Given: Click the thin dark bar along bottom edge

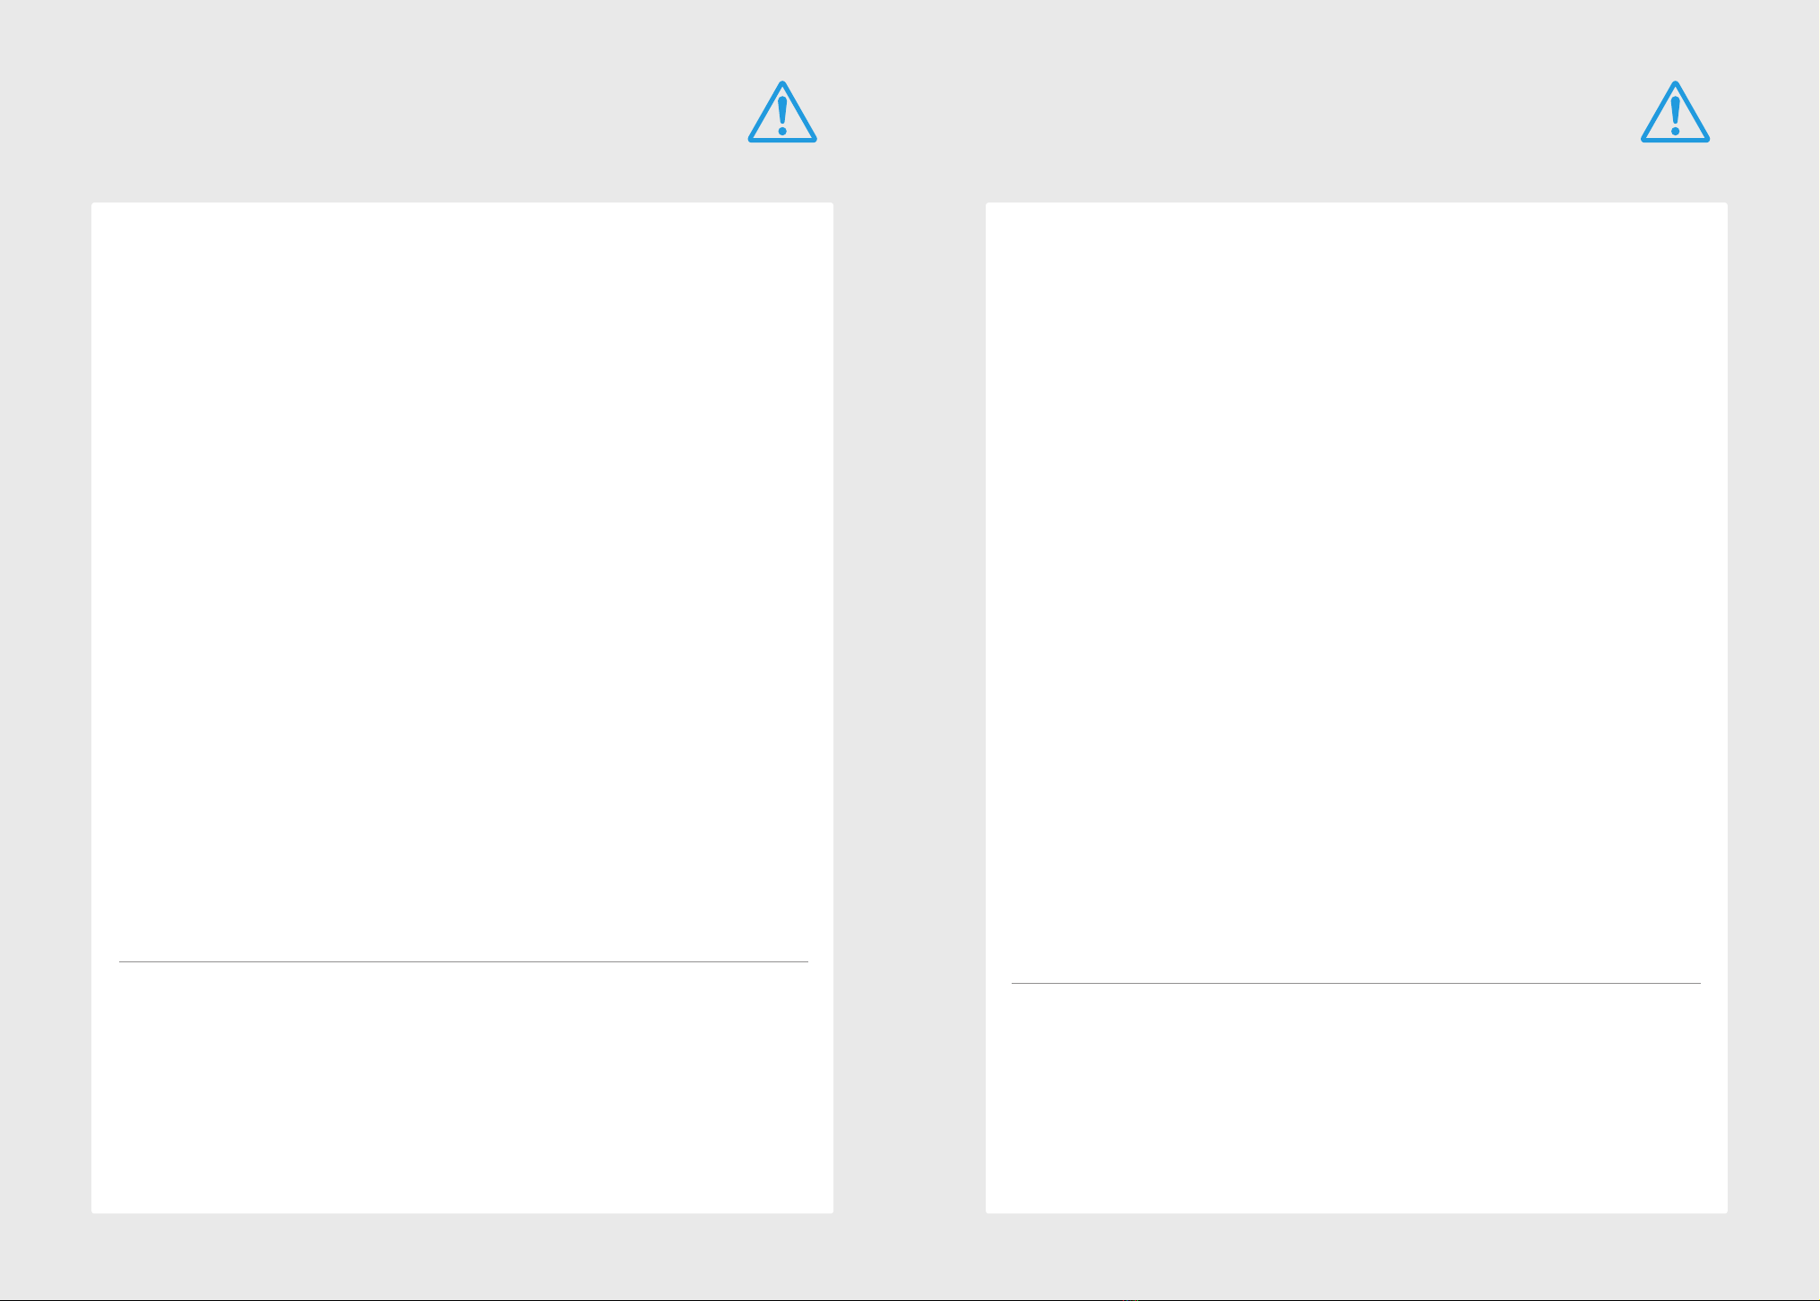Looking at the screenshot, I should pyautogui.click(x=910, y=1299).
